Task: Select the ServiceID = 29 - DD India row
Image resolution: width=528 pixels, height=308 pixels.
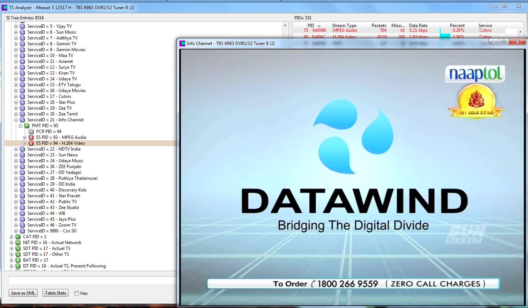Action: (51, 184)
